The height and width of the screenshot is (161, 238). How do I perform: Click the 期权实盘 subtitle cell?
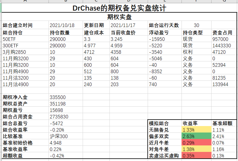[x=119, y=17]
